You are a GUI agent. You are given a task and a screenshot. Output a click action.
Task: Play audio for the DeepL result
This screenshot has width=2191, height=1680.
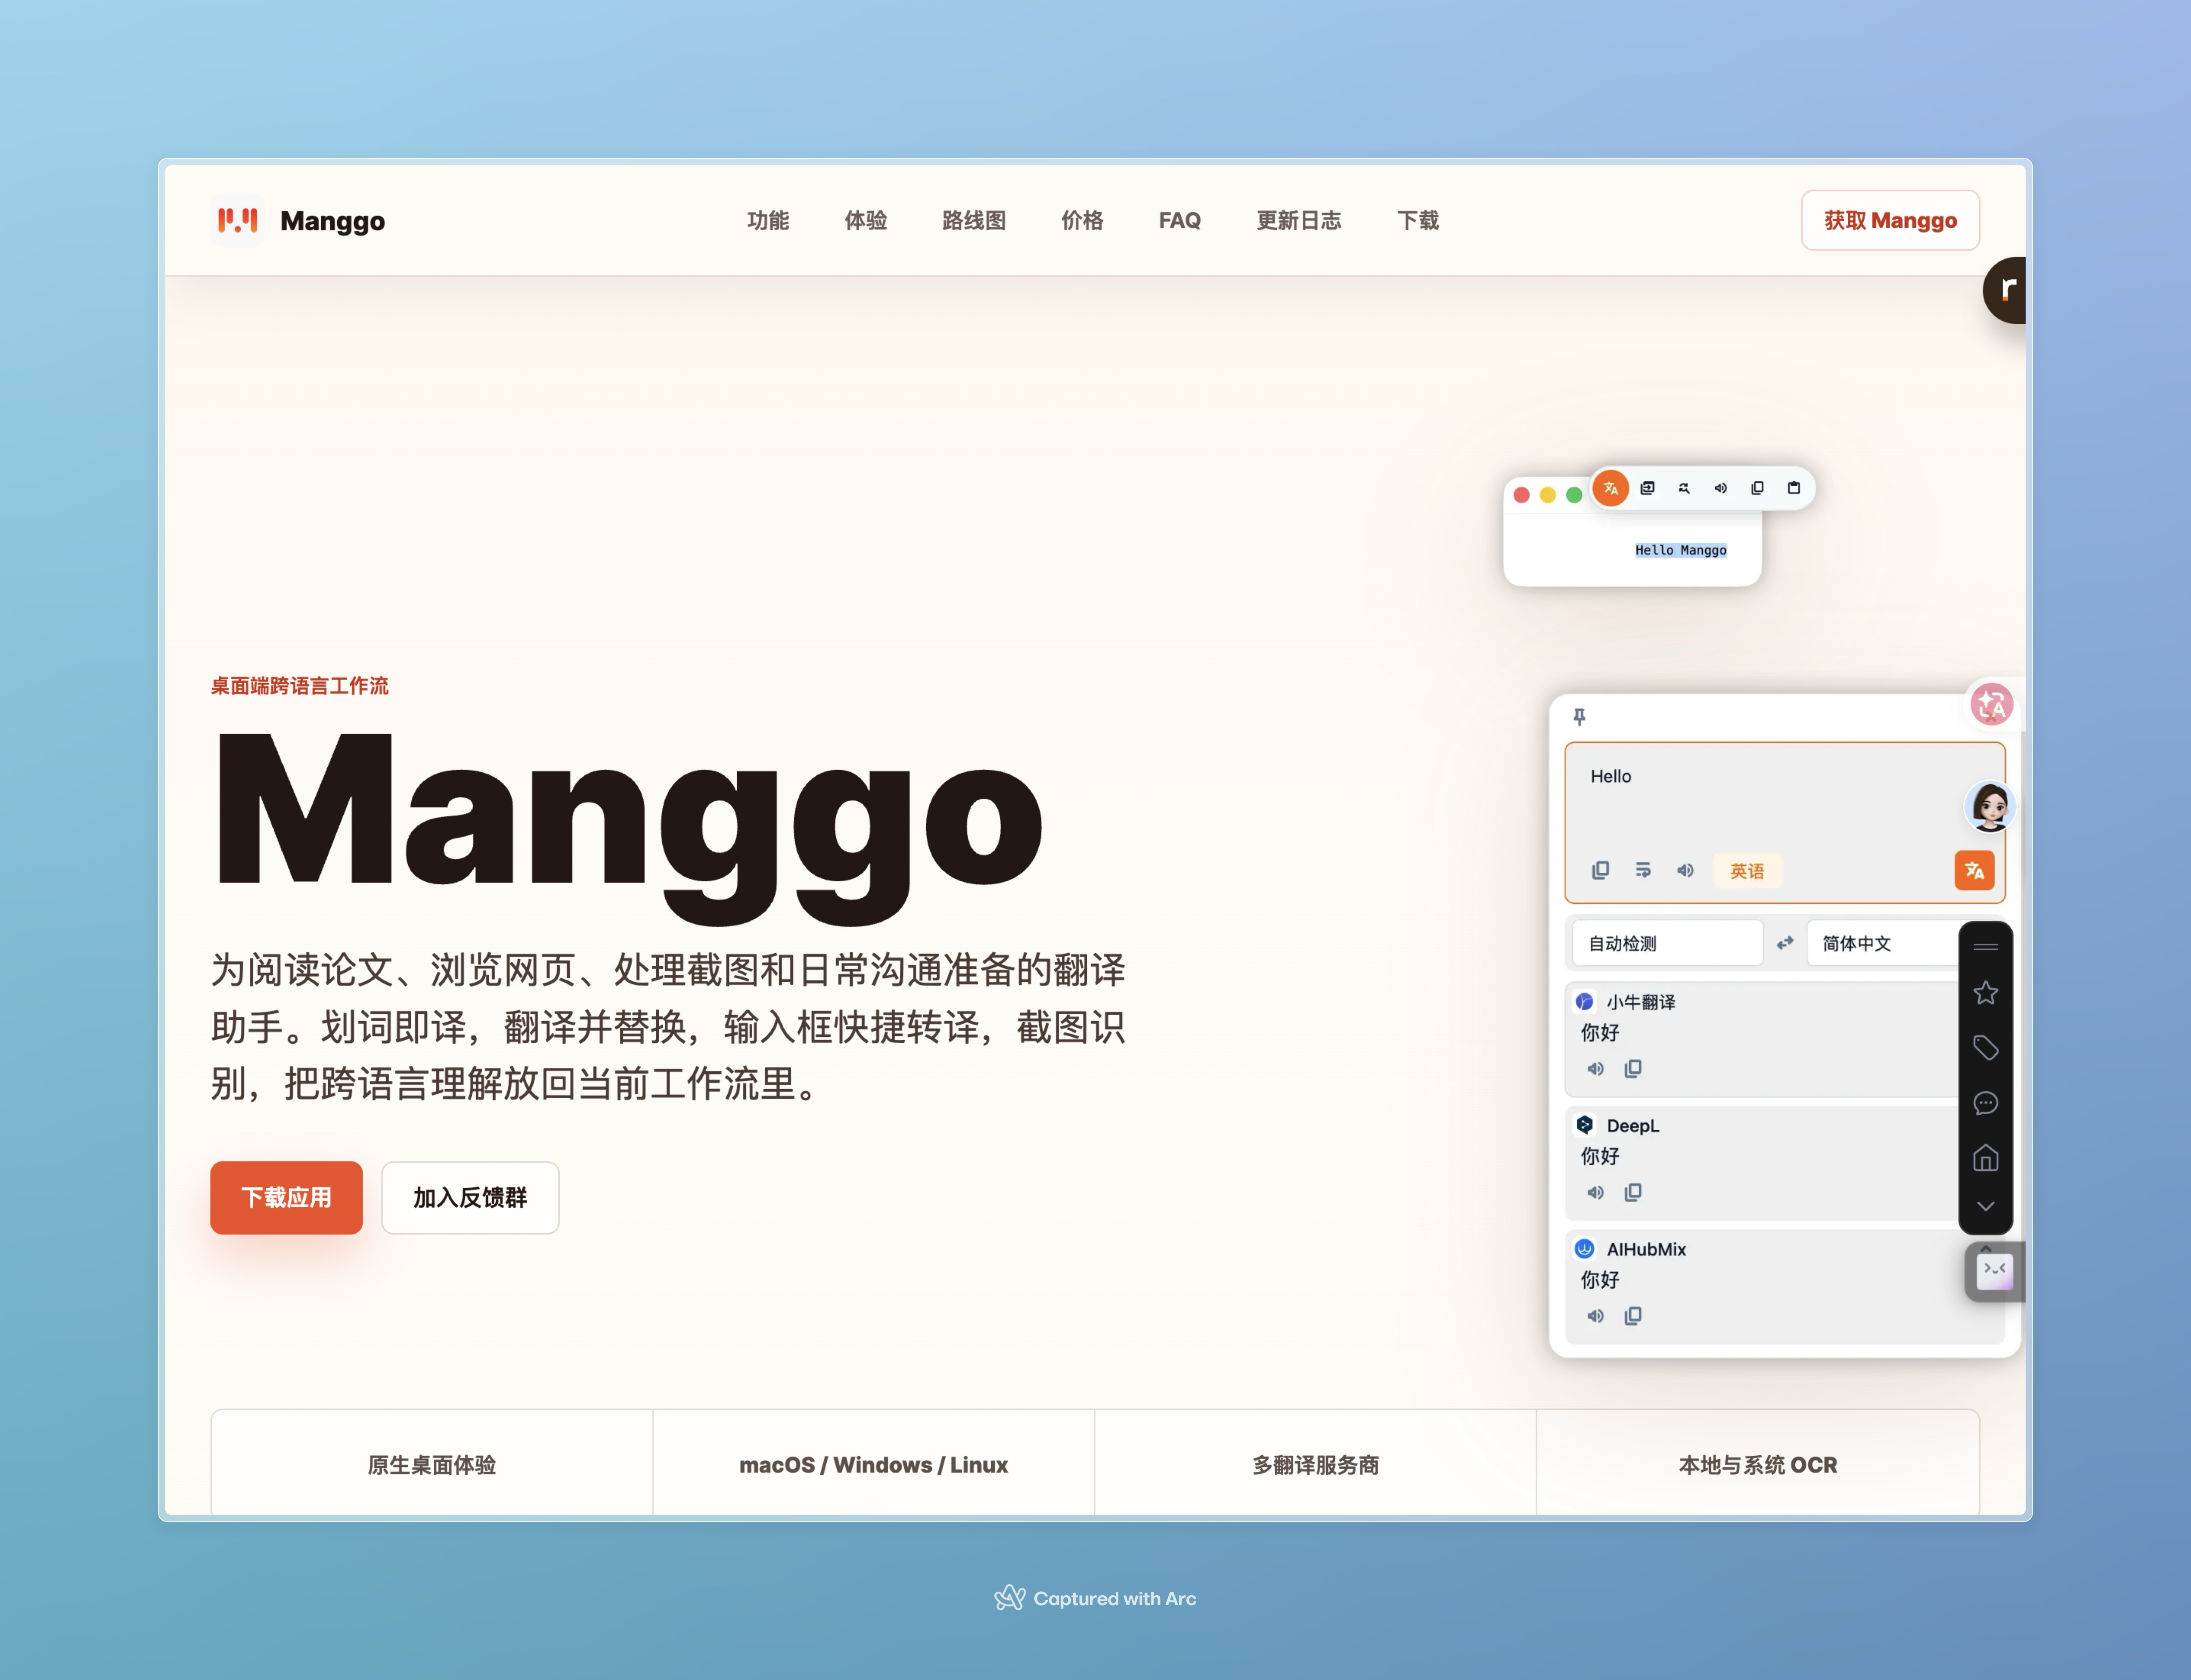[x=1596, y=1192]
